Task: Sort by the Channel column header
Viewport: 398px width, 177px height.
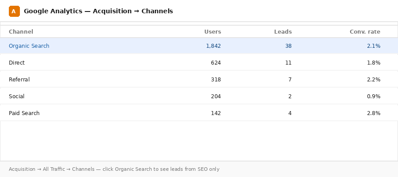Action: click(x=21, y=32)
